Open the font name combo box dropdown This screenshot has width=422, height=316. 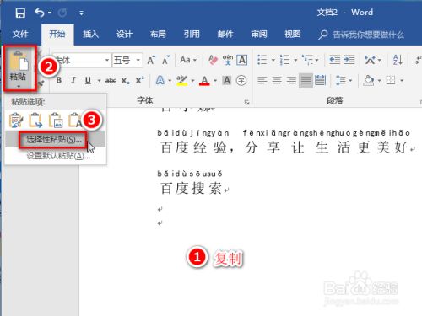[107, 60]
